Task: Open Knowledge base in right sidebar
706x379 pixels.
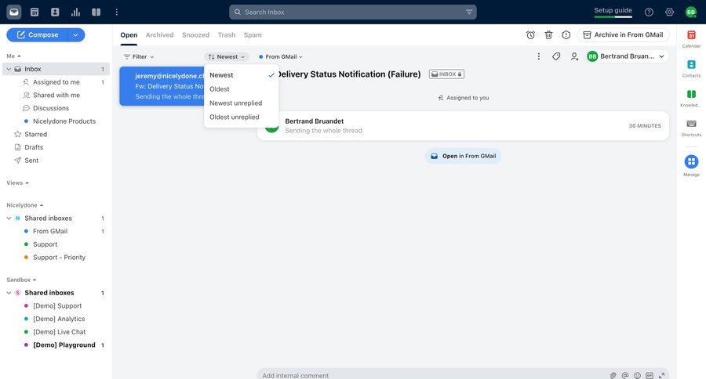Action: coord(691,98)
